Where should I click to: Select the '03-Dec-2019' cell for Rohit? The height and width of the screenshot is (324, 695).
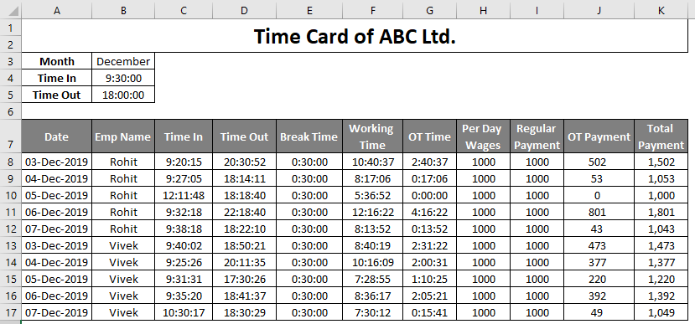point(57,162)
